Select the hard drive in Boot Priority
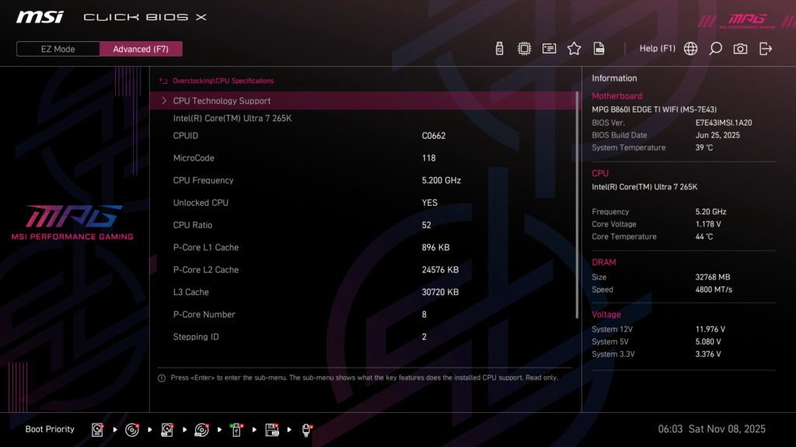 [x=97, y=429]
